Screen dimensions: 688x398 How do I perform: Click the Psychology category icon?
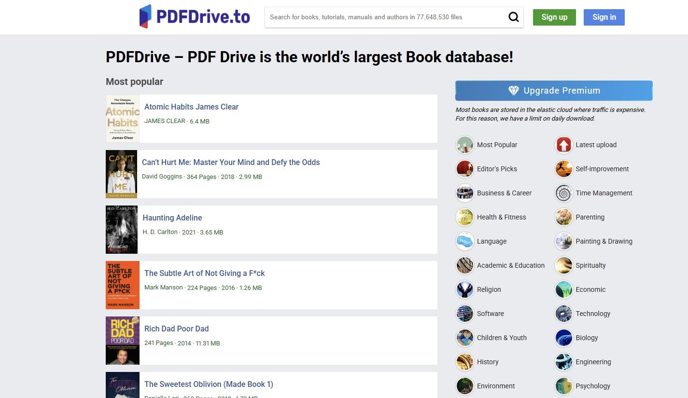(x=563, y=386)
